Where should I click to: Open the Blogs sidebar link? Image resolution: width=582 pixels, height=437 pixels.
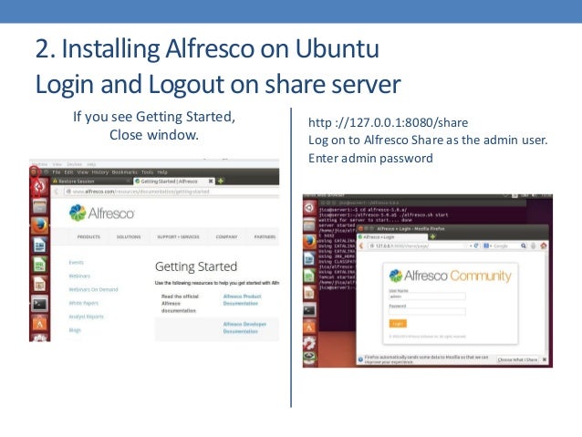point(75,330)
